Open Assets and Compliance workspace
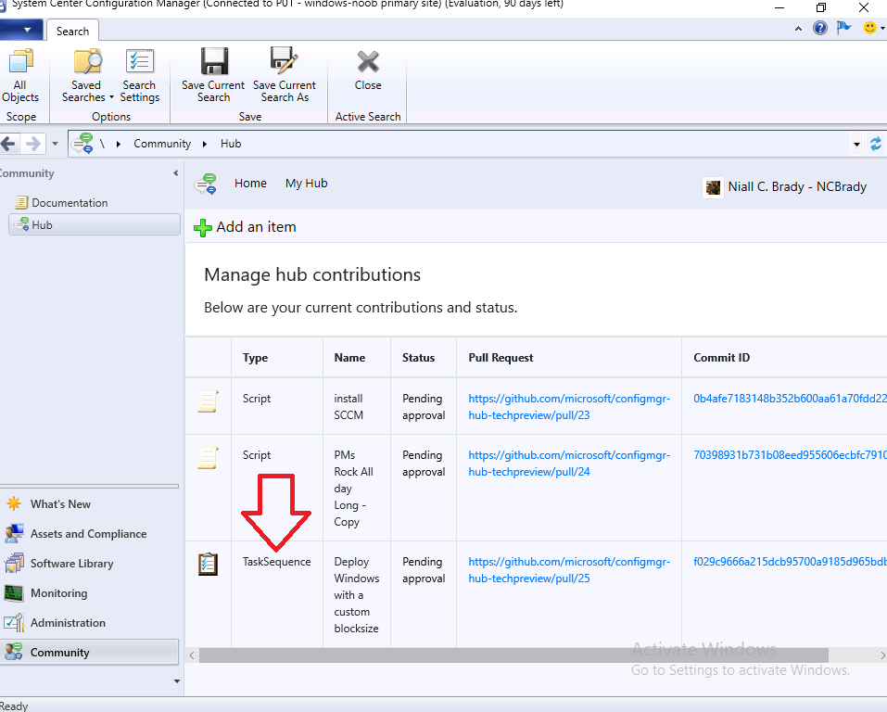The width and height of the screenshot is (887, 712). tap(89, 534)
